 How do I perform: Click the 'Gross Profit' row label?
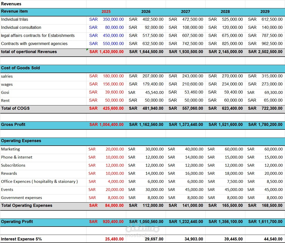13,124
